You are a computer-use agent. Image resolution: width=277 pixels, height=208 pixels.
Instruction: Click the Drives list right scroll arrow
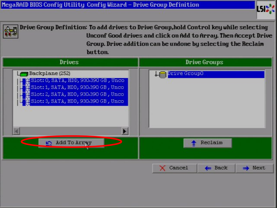coord(125,131)
